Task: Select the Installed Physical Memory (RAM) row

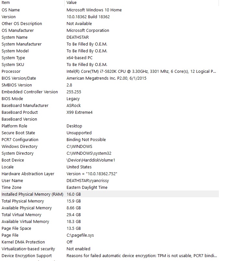Action: coord(110,194)
